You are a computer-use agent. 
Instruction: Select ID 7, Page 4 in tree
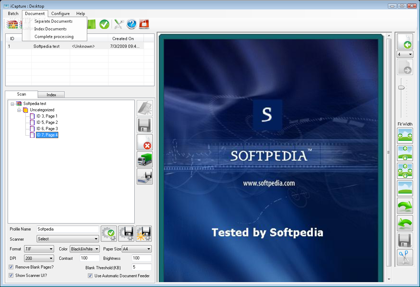click(47, 135)
